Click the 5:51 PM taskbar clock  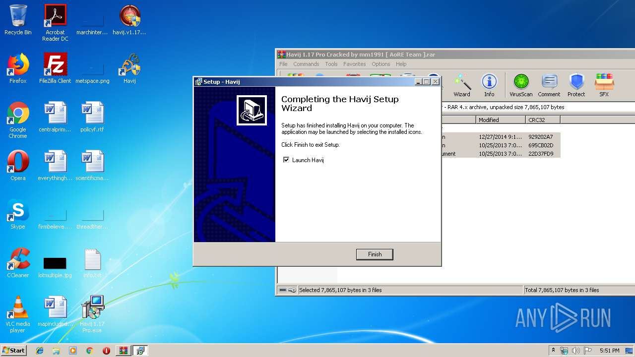click(609, 351)
